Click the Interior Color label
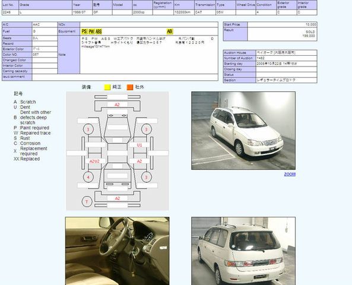Screen dimensions: 352x285 pos(17,65)
